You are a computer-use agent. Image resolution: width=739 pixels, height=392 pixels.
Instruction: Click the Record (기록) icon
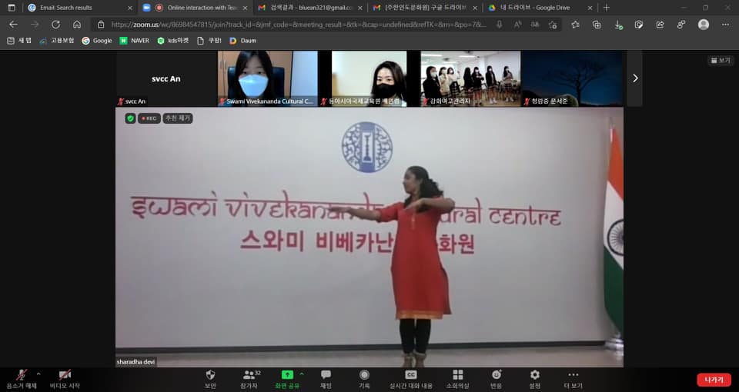(x=364, y=375)
